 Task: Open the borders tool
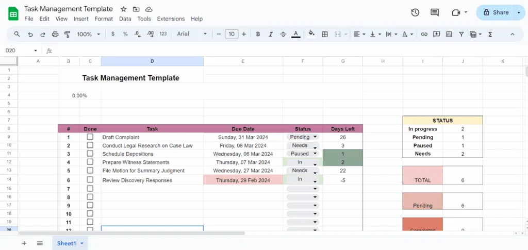(x=325, y=34)
